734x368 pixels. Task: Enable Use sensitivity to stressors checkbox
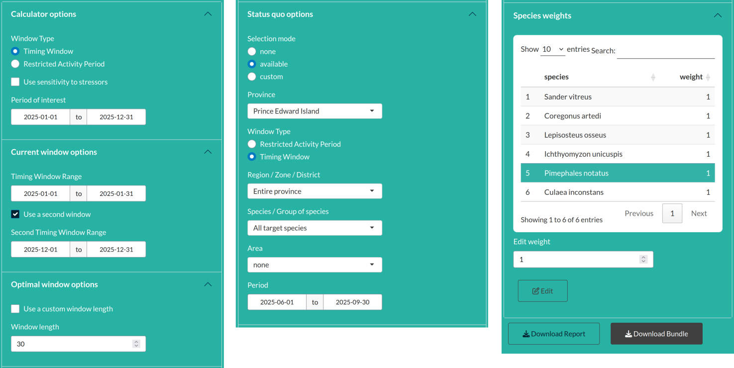point(15,82)
